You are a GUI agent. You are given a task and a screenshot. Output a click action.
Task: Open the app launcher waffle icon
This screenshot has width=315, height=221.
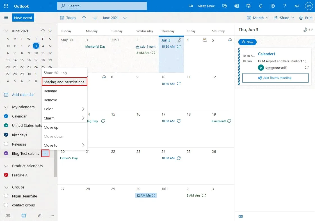[x=6, y=6]
